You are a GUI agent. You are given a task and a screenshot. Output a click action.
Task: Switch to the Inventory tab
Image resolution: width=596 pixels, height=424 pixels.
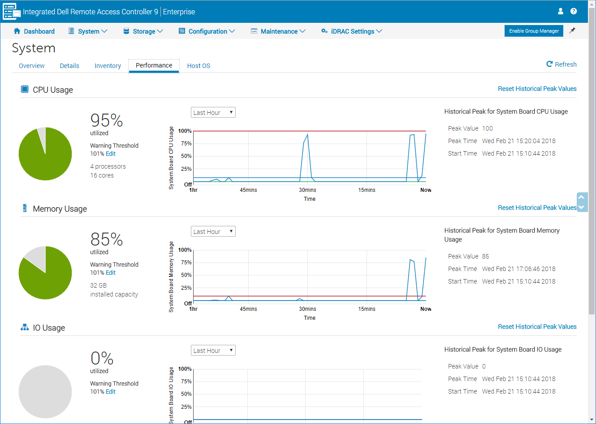coord(108,66)
